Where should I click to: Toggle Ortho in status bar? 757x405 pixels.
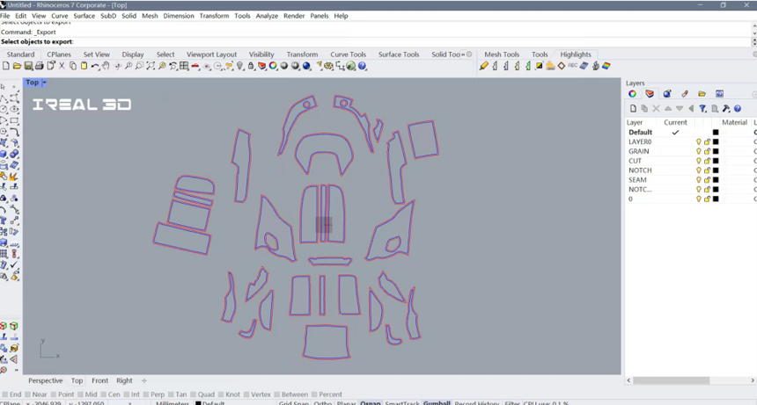pyautogui.click(x=322, y=402)
